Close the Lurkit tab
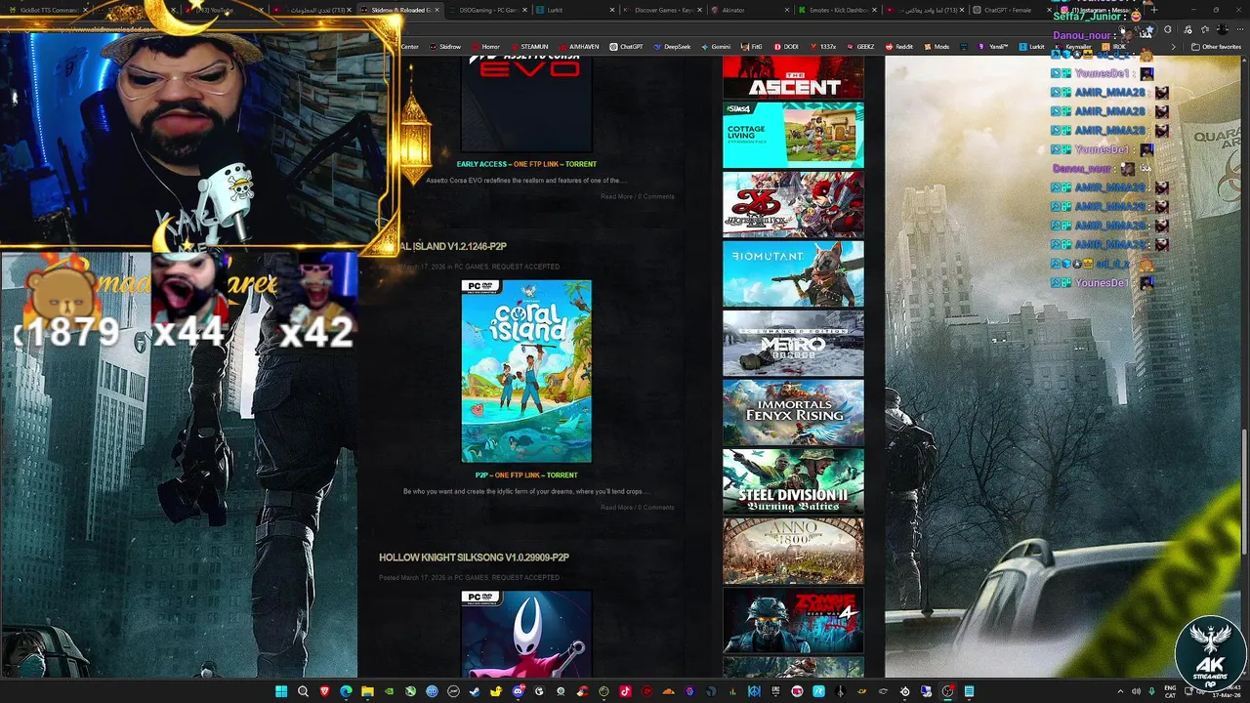The width and height of the screenshot is (1250, 703). coord(612,10)
